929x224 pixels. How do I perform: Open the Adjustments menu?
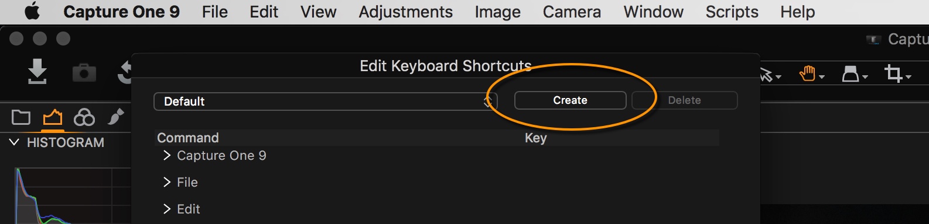click(x=405, y=12)
